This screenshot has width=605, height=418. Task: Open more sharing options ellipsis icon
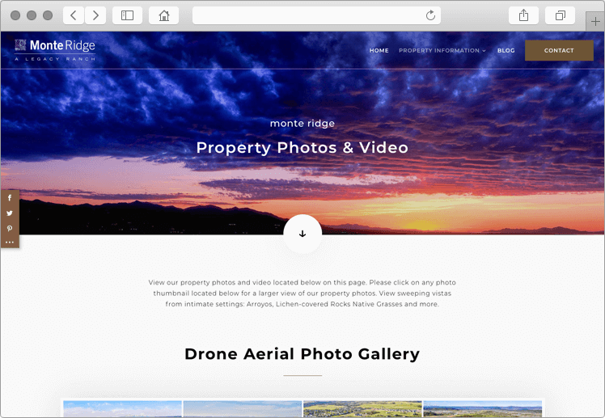[x=10, y=243]
